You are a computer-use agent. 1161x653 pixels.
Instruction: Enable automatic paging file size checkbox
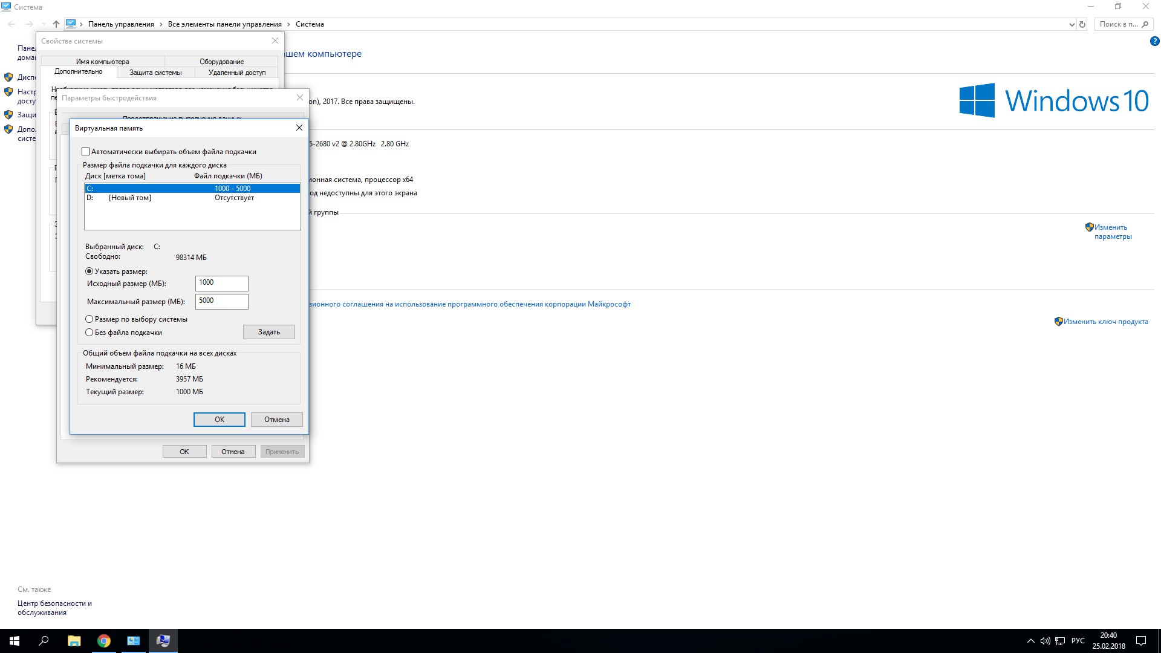86,152
